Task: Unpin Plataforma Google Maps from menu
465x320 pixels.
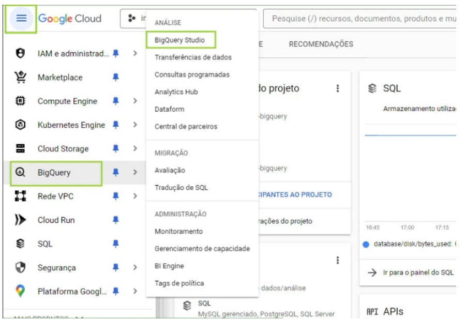Action: point(116,291)
